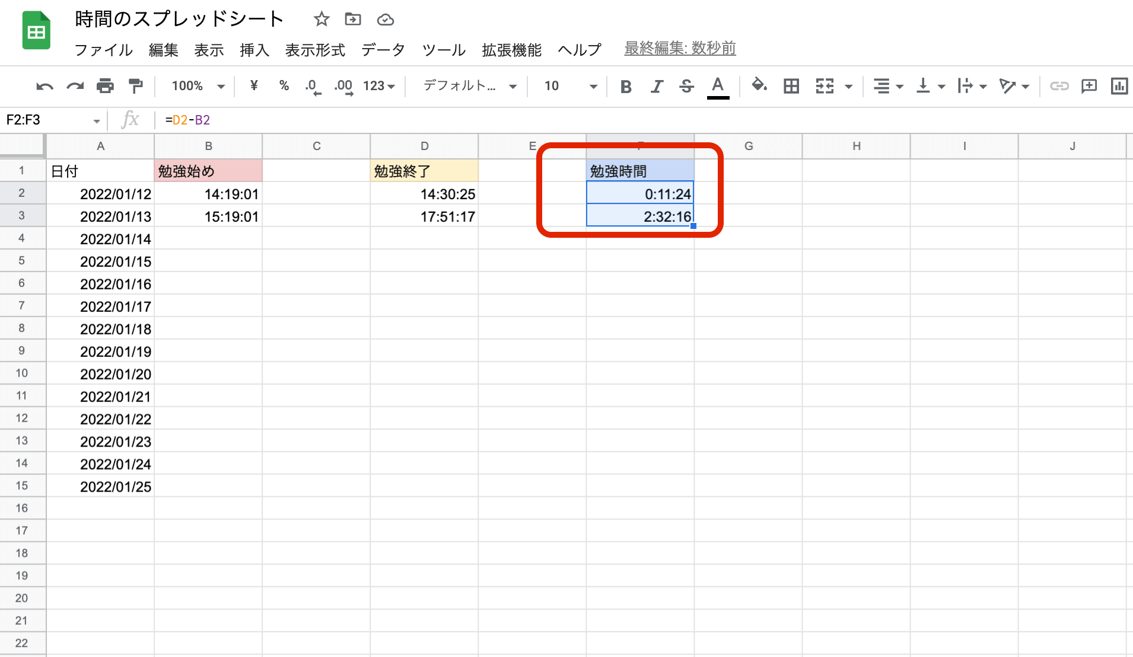Open the 表示形式 menu
The image size is (1133, 657).
tap(315, 50)
